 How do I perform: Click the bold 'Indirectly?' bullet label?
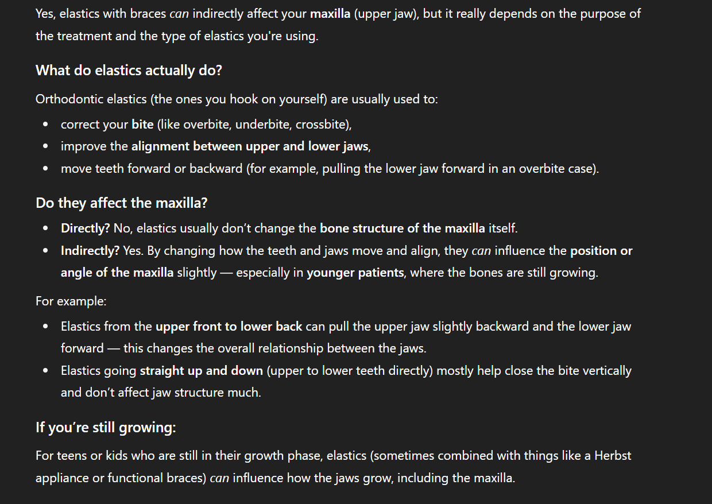(x=90, y=251)
